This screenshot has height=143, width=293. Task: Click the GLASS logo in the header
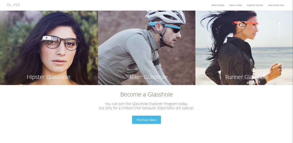point(13,5)
